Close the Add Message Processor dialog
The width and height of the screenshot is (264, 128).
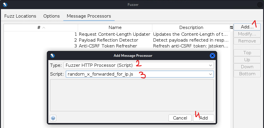coord(212,55)
